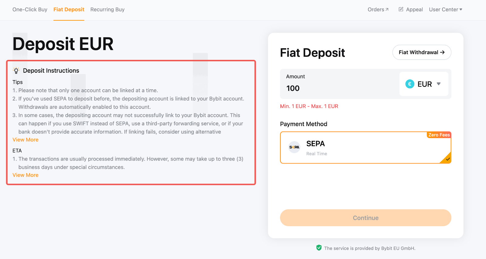486x259 pixels.
Task: Expand the User Center menu
Action: 445,9
